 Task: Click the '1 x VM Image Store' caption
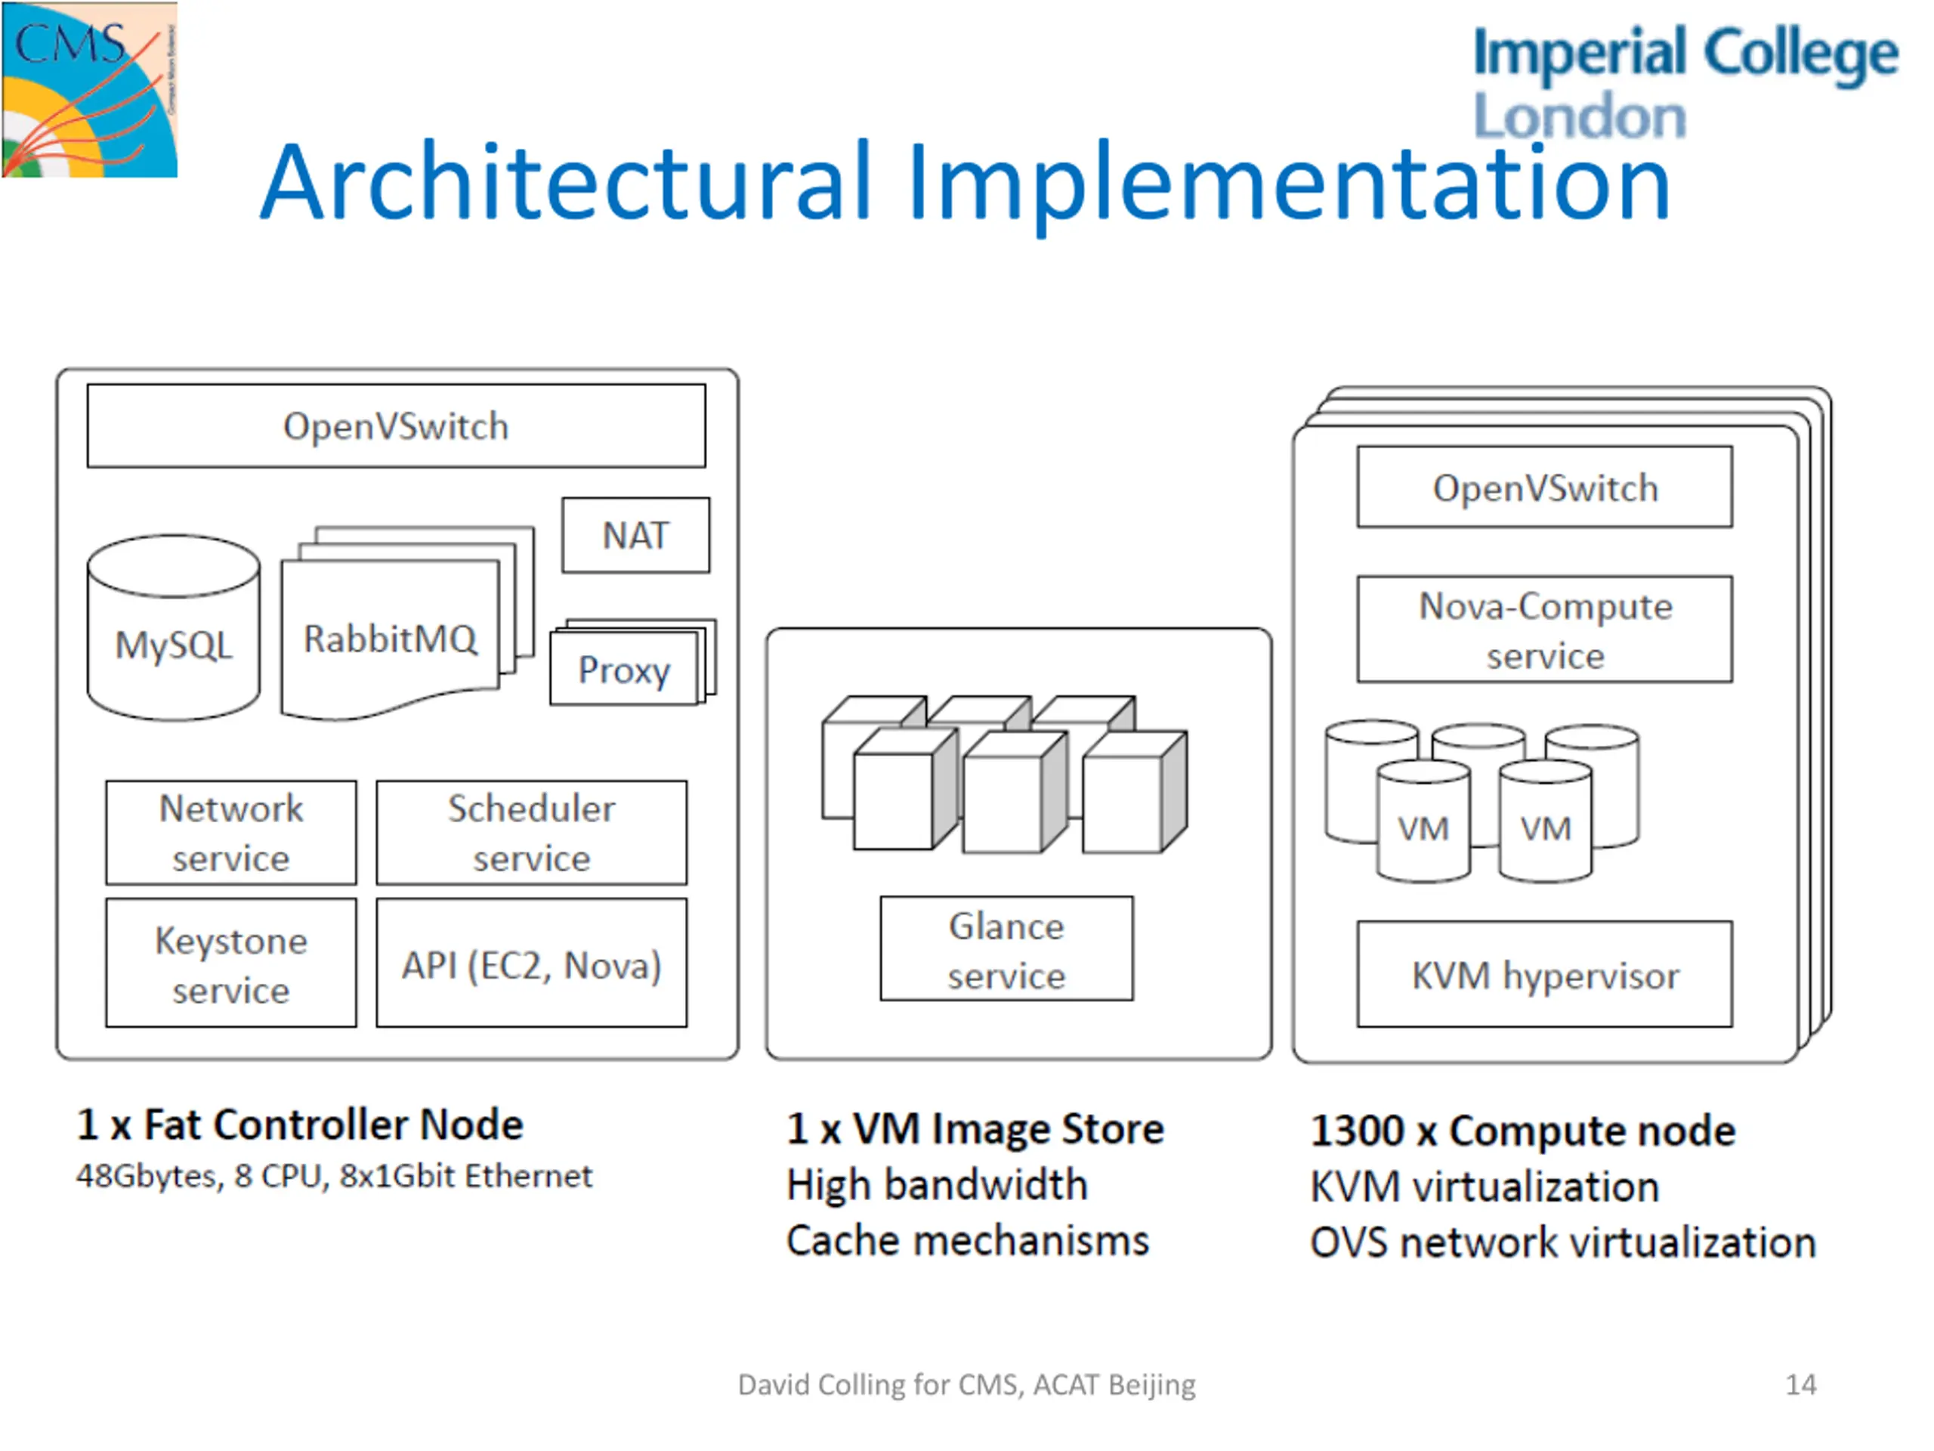pos(975,1128)
